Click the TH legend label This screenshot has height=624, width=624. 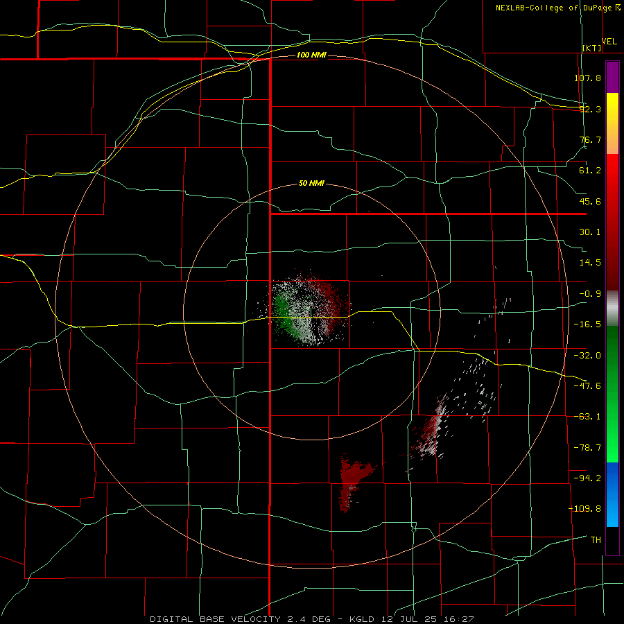[x=596, y=540]
